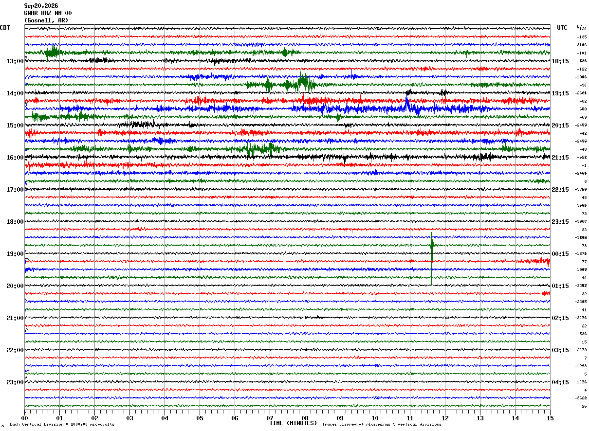Click the (Gosnell, AR) location text

(x=46, y=20)
